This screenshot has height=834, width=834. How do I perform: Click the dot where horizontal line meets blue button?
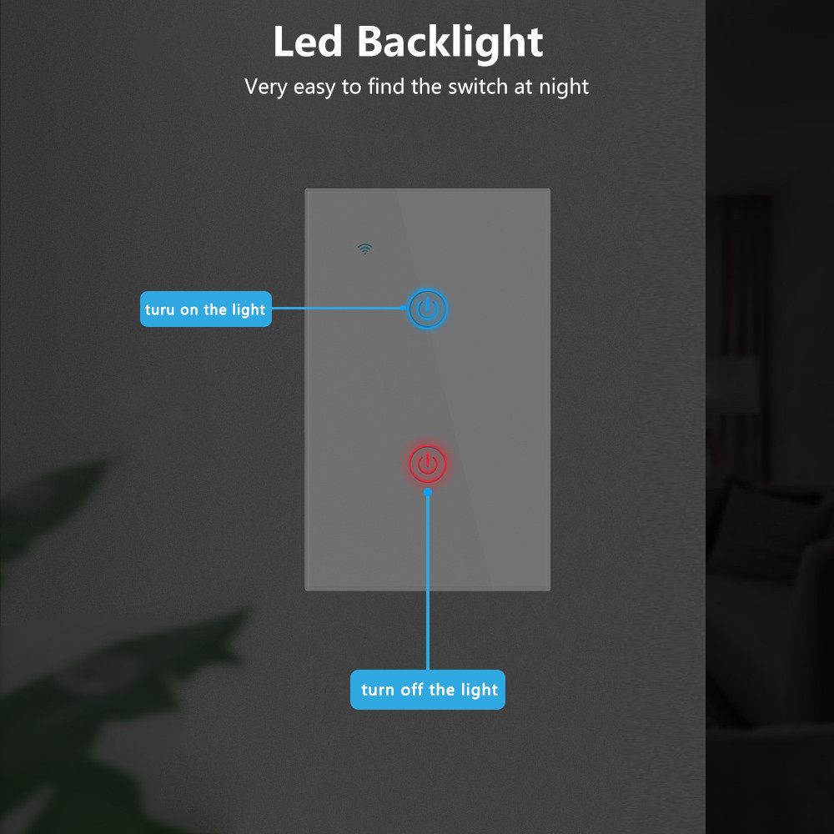(x=403, y=308)
